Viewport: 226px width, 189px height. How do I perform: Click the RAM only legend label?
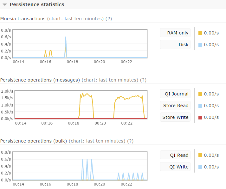coord(175,33)
